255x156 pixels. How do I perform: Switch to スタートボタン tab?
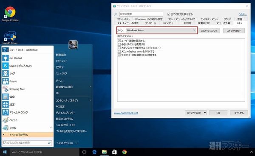(x=123, y=19)
